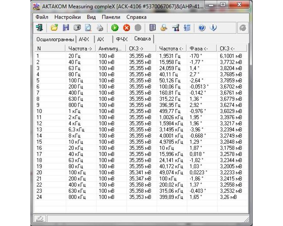283x226 pixels.
Task: Open file with yellow folder icon
Action: (54, 28)
